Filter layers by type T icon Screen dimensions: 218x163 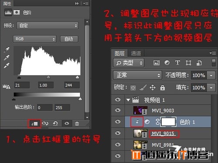pos(177,63)
